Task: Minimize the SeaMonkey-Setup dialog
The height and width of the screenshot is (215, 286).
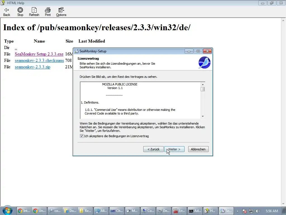Action: pos(189,51)
